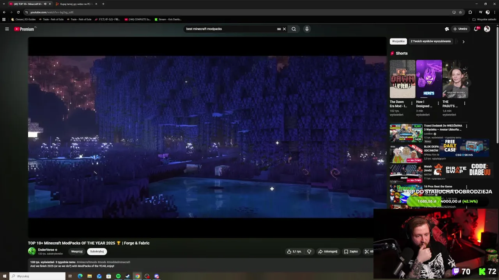Screen dimensions: 499x280
Task: Open the on-screen keyboard icon in search
Action: 279,29
